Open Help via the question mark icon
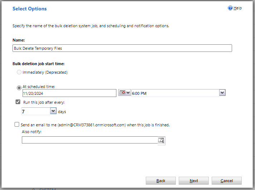The width and height of the screenshot is (255, 190). tap(230, 8)
